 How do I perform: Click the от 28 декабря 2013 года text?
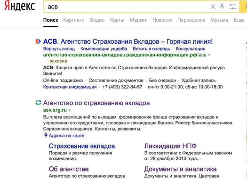click(x=173, y=158)
